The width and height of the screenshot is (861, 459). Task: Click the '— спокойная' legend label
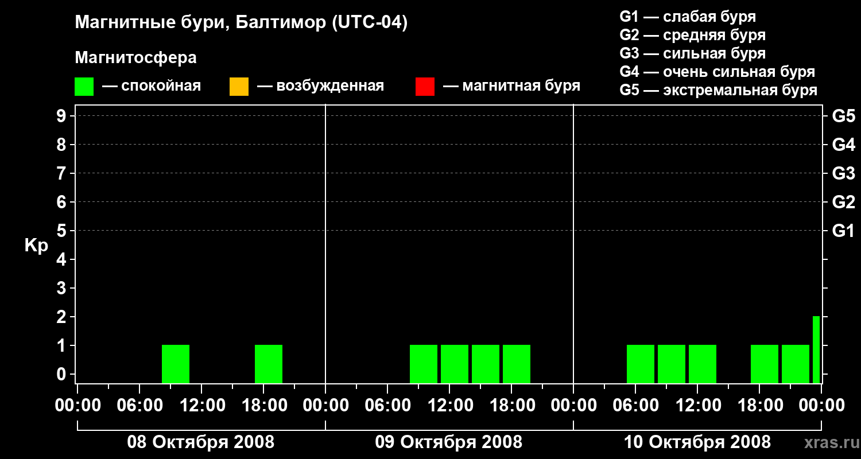point(152,86)
